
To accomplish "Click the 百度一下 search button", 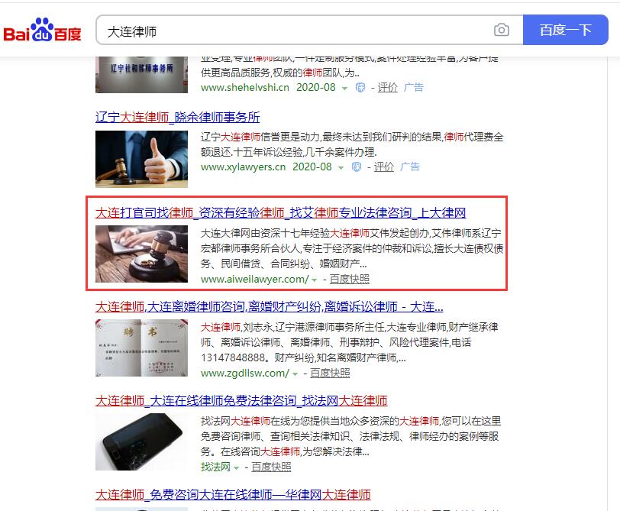I will (x=566, y=30).
